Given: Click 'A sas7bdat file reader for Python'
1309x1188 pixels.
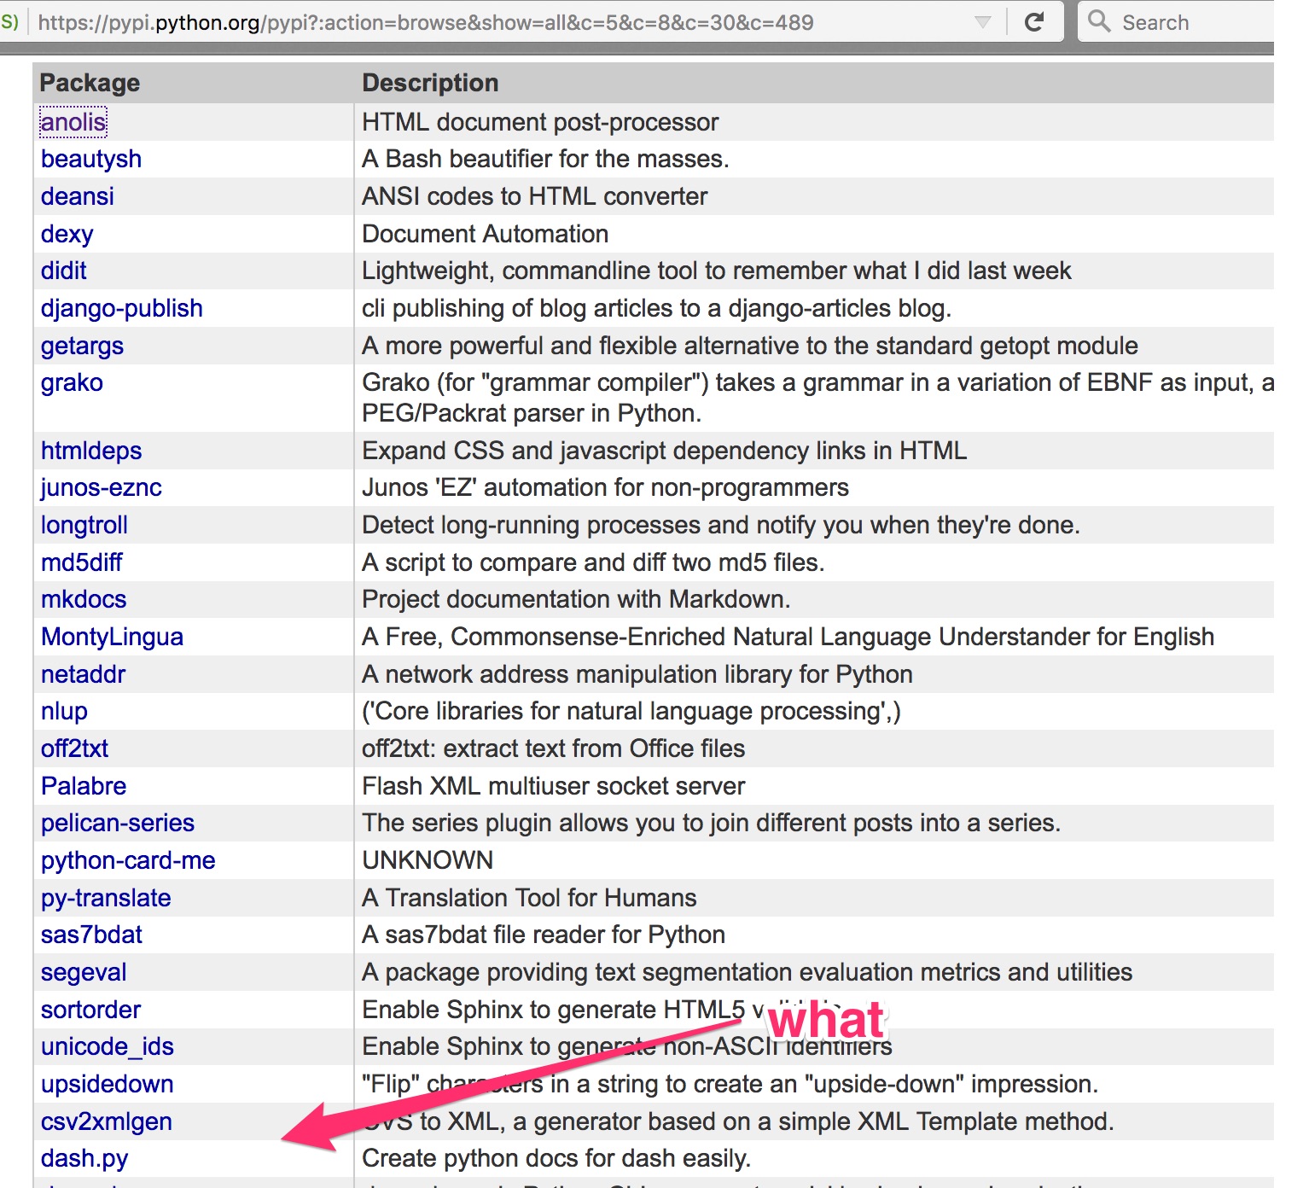Looking at the screenshot, I should pyautogui.click(x=544, y=935).
